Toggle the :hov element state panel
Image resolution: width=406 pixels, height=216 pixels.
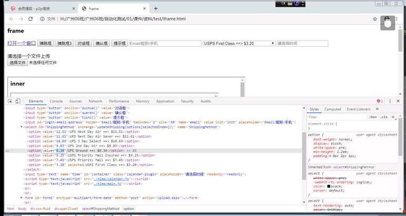pyautogui.click(x=373, y=117)
